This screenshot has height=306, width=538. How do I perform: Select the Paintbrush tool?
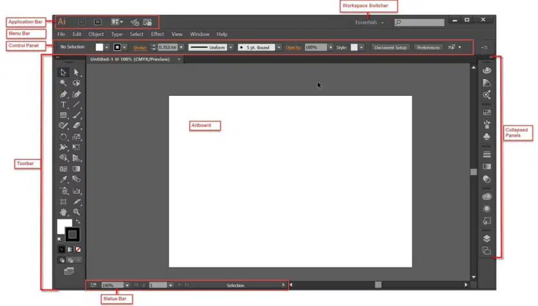click(76, 115)
